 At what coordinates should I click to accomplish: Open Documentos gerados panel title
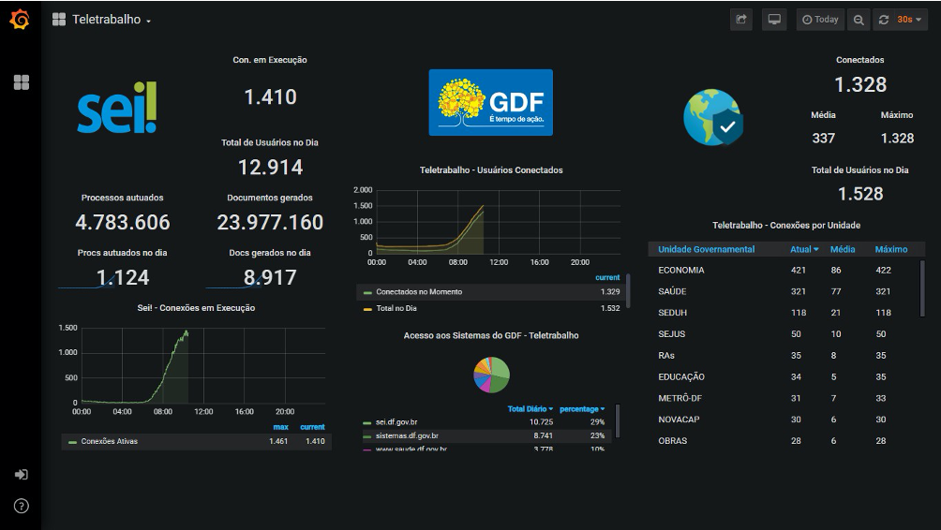270,198
